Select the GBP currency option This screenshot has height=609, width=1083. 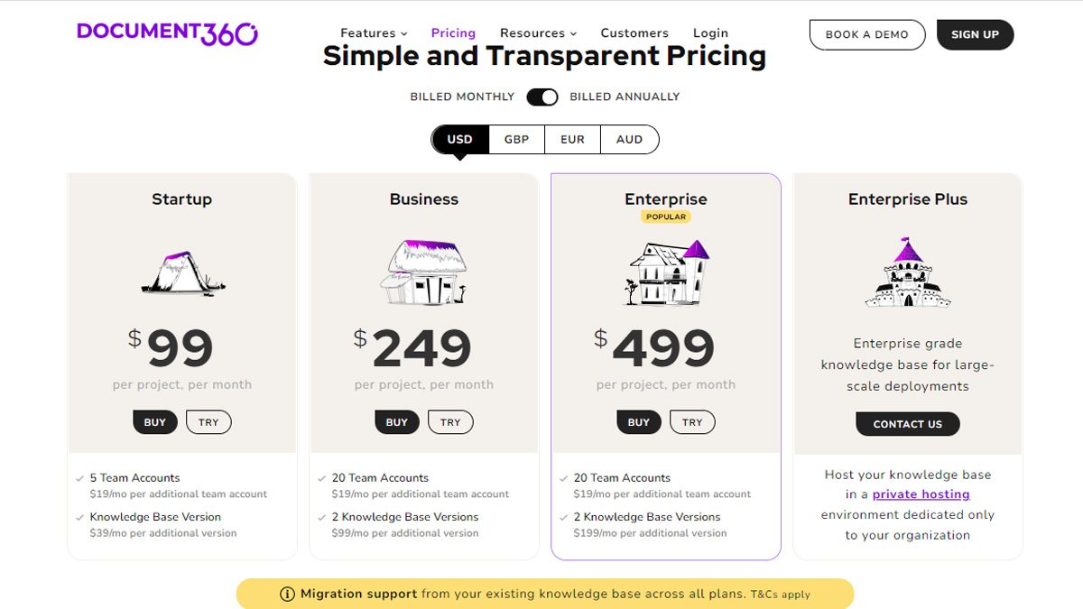tap(516, 139)
